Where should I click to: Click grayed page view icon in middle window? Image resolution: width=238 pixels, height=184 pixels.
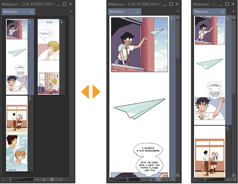tap(166, 179)
